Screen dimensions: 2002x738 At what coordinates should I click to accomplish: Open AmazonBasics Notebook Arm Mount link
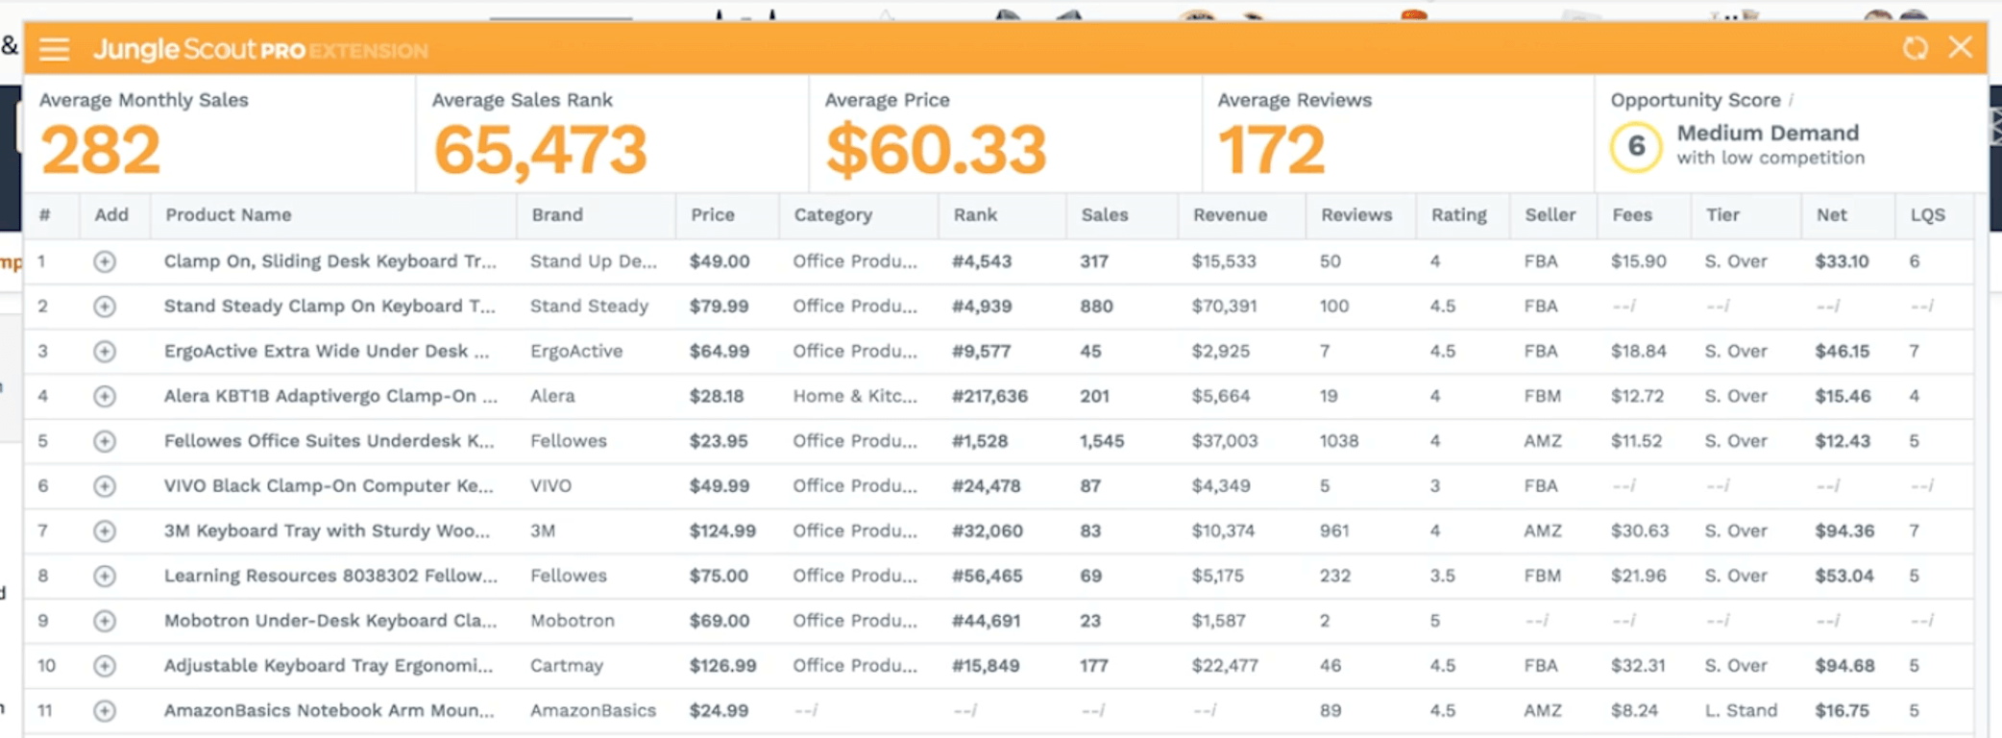click(330, 711)
